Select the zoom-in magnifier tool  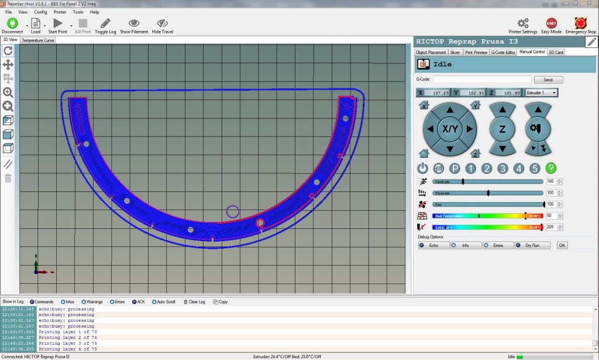pos(8,92)
